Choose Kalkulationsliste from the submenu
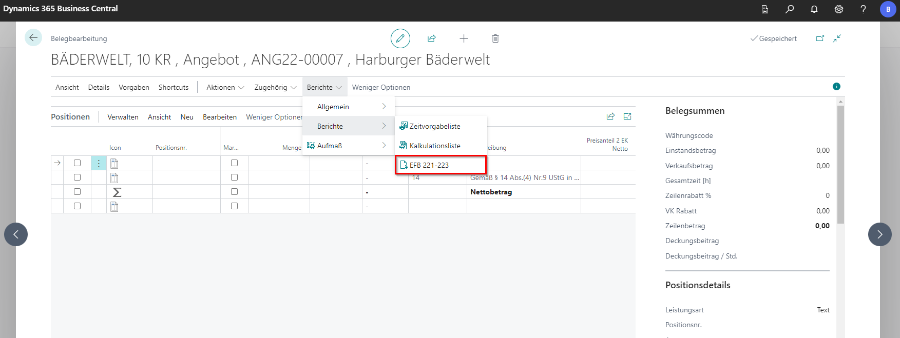The image size is (900, 338). coord(434,146)
